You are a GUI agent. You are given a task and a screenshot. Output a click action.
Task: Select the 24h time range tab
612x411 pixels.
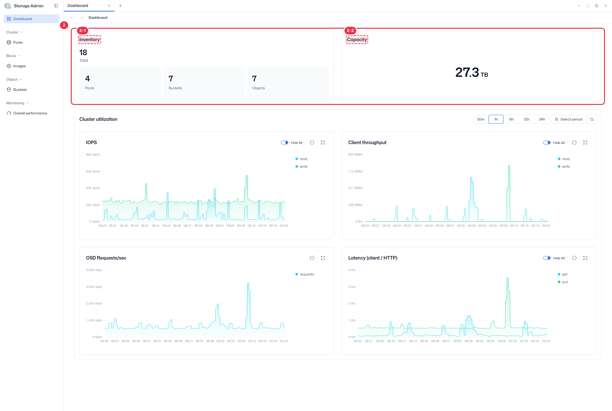click(x=542, y=119)
